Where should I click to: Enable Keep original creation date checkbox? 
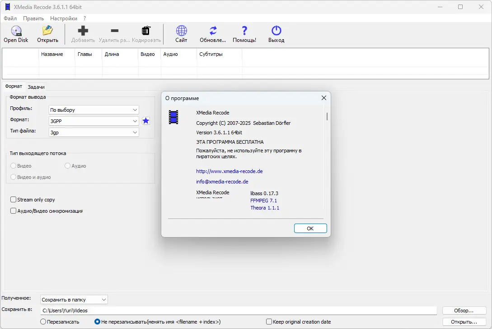point(269,321)
